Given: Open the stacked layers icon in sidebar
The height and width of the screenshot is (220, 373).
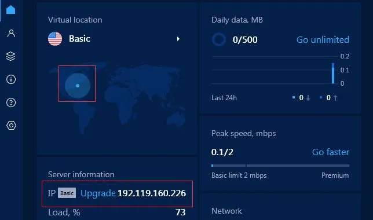Looking at the screenshot, I should click(x=10, y=56).
